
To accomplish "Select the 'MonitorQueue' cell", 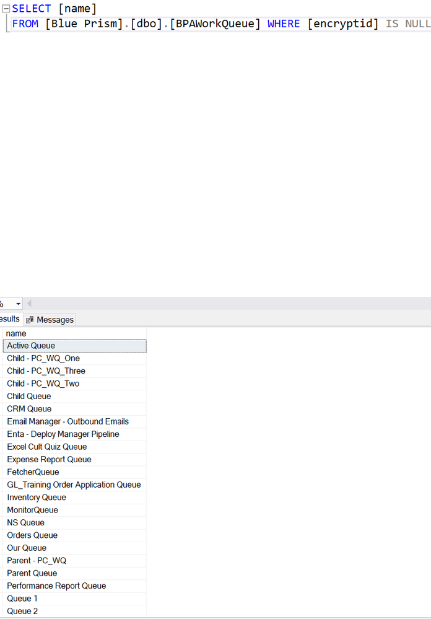I will 74,510.
